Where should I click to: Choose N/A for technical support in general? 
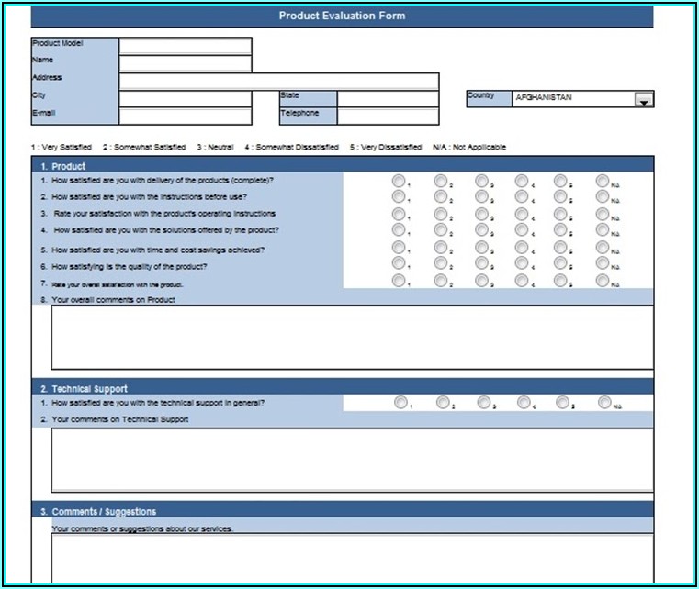click(x=604, y=402)
